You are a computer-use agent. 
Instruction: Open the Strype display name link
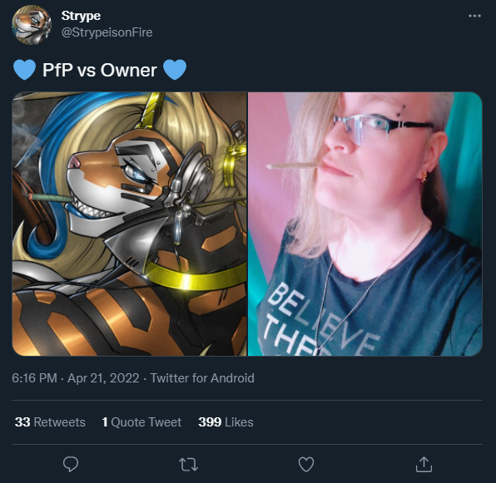(81, 16)
